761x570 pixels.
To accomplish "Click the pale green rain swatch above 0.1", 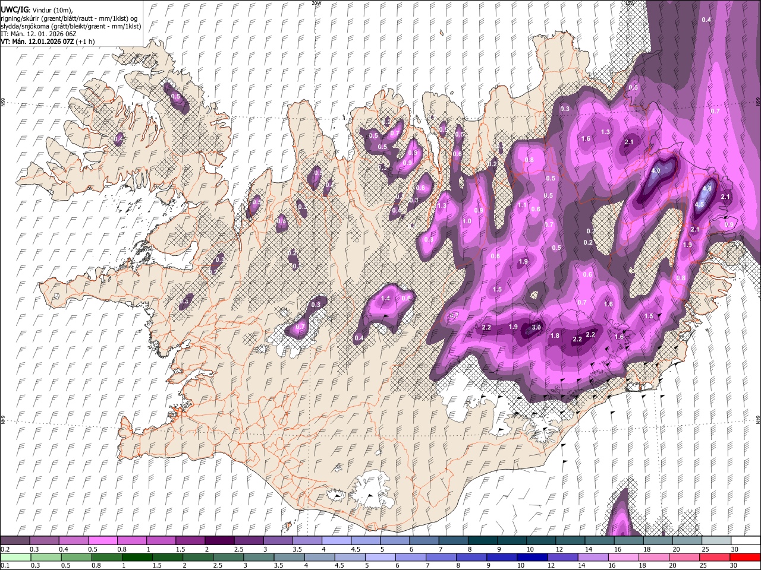I will click(15, 558).
